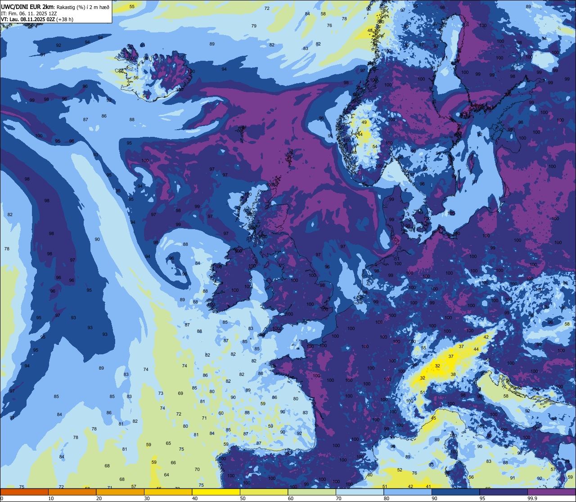
Task: Click the '40' tick label on color scale
Action: [x=195, y=498]
